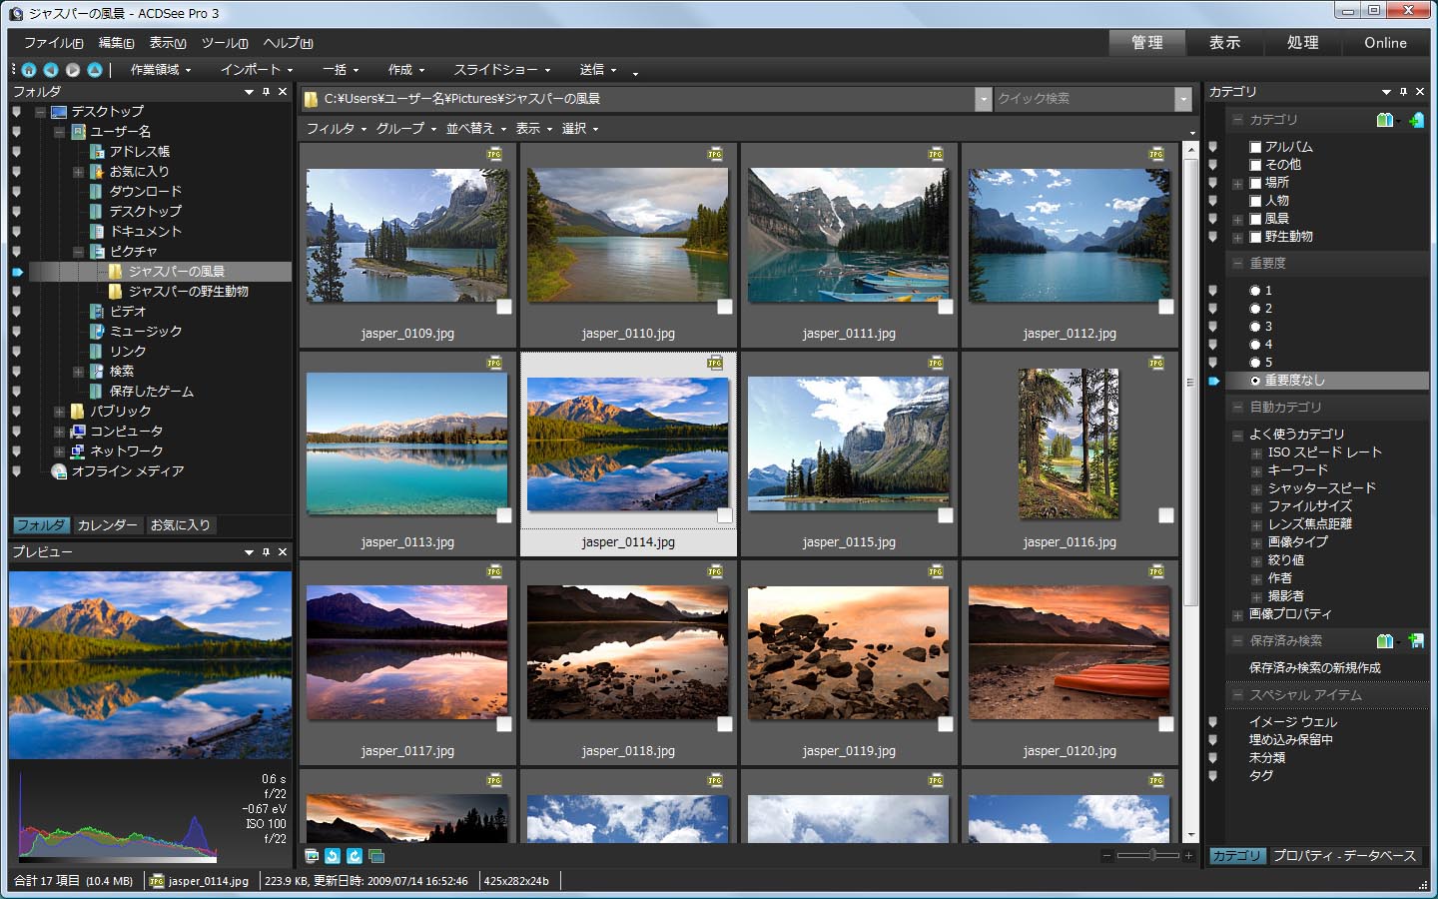Click the Forward navigation arrow icon
Image resolution: width=1438 pixels, height=899 pixels.
tap(72, 70)
